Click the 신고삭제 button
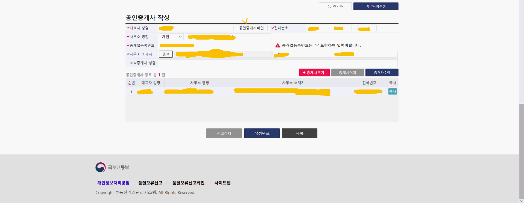524x203 pixels. [x=224, y=133]
